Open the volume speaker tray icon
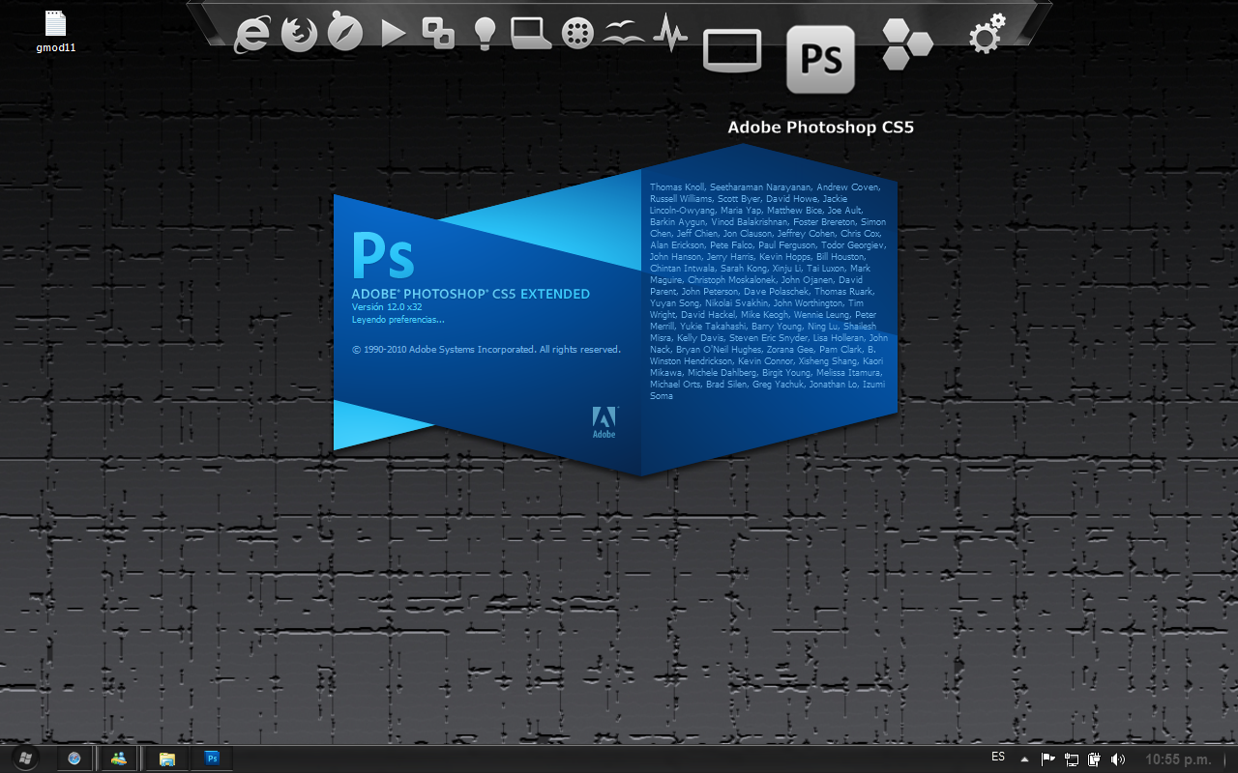This screenshot has width=1238, height=773. [x=1118, y=759]
